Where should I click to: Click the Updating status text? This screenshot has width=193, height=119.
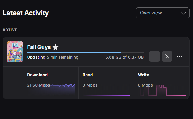point(36,57)
